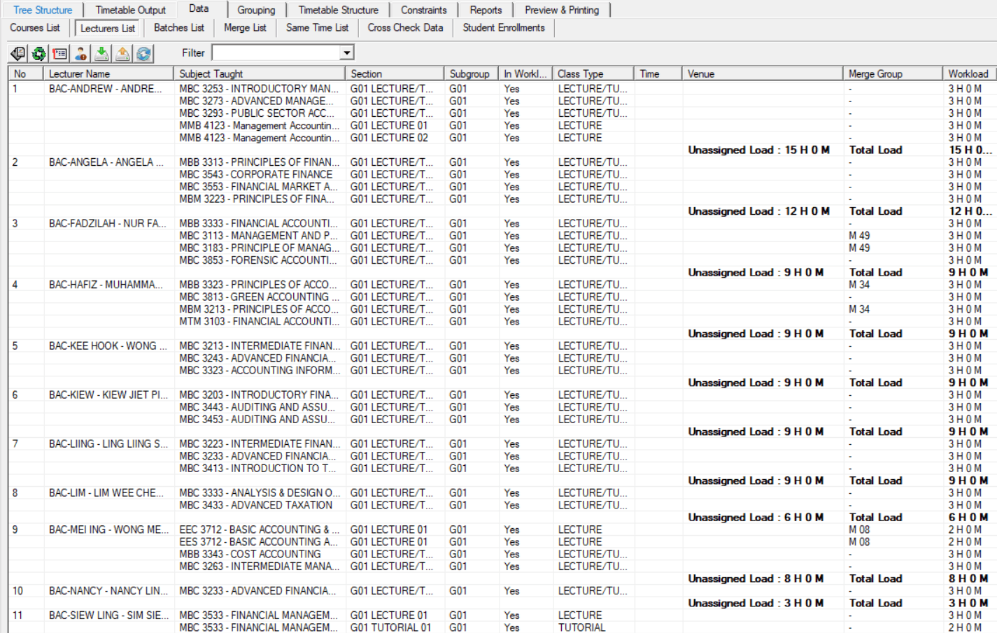Open the Same Time List sub-tab

click(317, 28)
